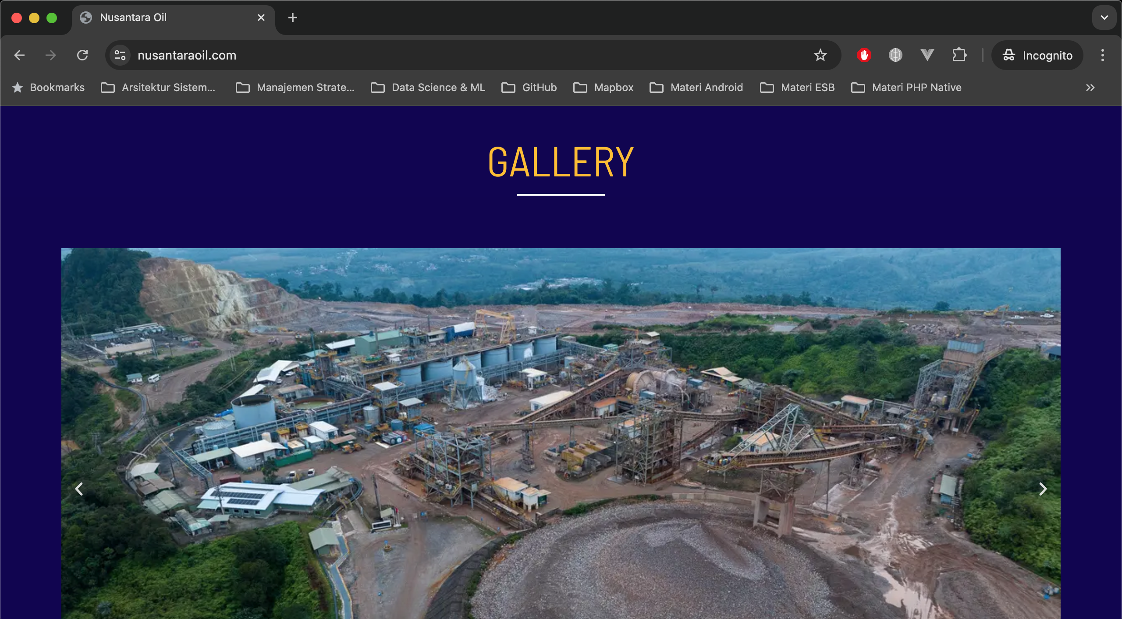Image resolution: width=1122 pixels, height=619 pixels.
Task: Show hidden bookmarks with double chevron
Action: (1090, 88)
